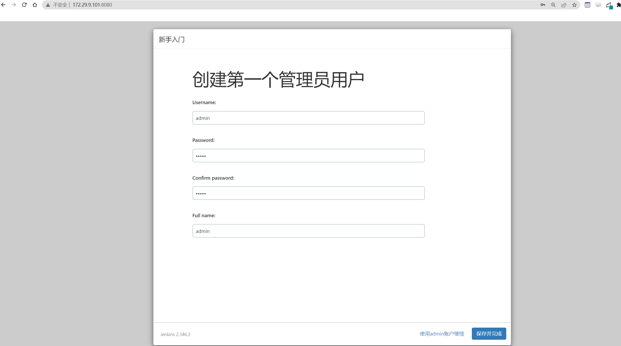This screenshot has width=621, height=346.
Task: Click the zoom magnifier icon in address bar
Action: coord(553,5)
